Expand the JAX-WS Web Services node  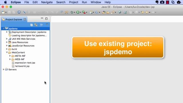point(7,39)
